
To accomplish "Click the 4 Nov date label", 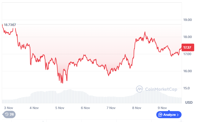I will click(34, 108).
